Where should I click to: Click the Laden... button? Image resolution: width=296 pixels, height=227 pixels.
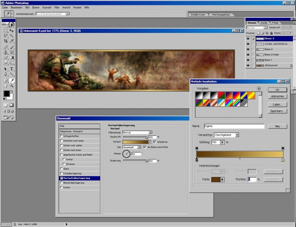[x=277, y=104]
